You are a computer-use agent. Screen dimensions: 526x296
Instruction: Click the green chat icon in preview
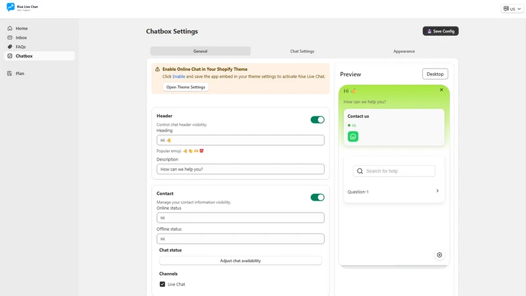coord(353,137)
